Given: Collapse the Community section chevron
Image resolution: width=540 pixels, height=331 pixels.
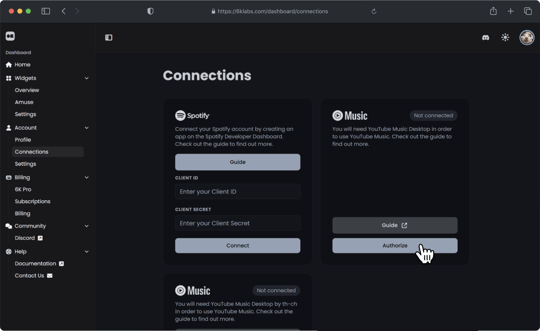Looking at the screenshot, I should click(x=86, y=226).
